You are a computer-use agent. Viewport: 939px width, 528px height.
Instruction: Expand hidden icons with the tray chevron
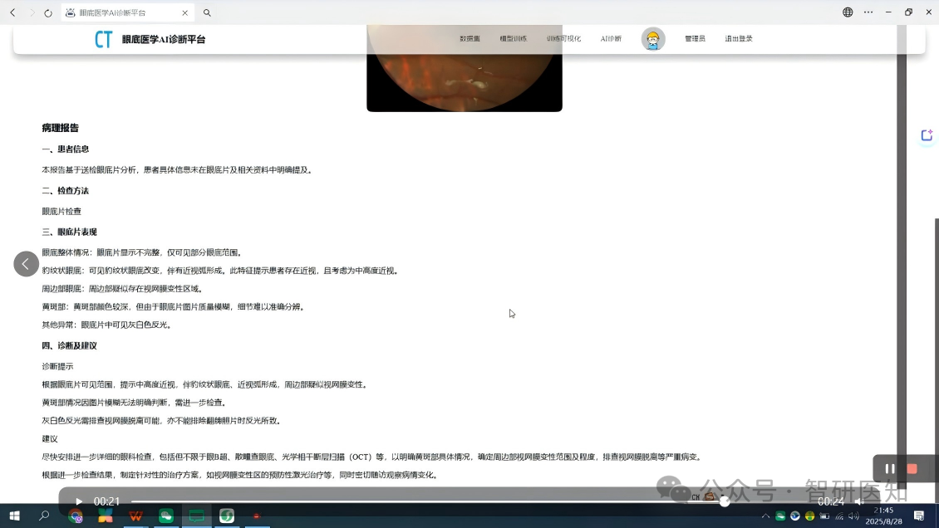[766, 516]
